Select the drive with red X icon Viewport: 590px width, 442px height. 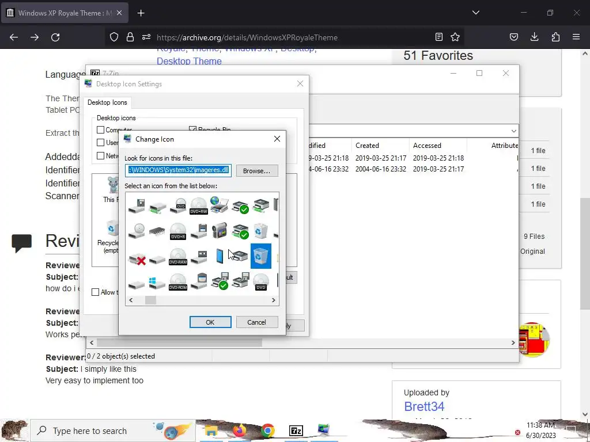coord(137,259)
